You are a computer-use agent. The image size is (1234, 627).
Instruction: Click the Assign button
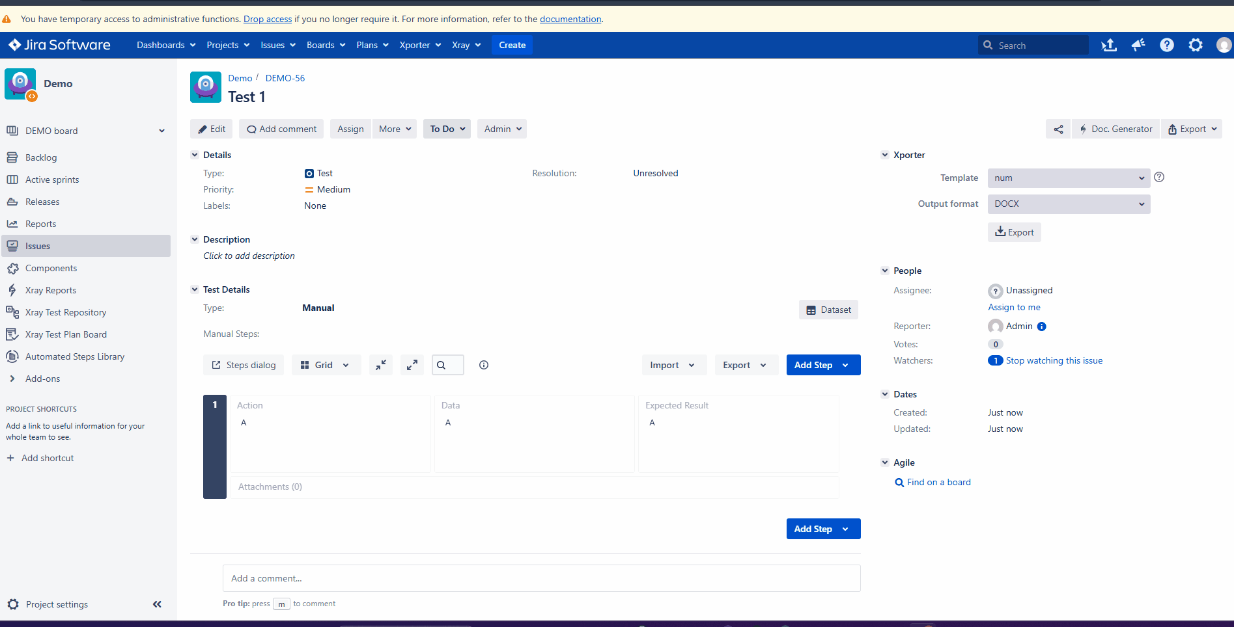pos(350,129)
